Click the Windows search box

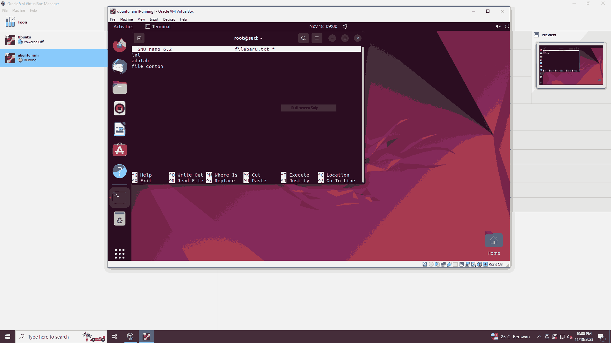(61, 337)
